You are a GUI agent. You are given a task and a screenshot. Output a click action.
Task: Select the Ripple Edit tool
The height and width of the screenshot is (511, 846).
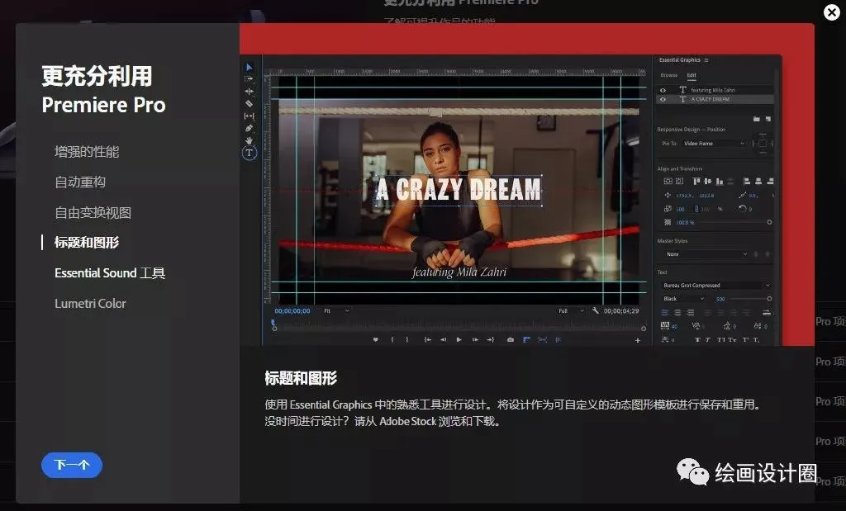[x=249, y=91]
